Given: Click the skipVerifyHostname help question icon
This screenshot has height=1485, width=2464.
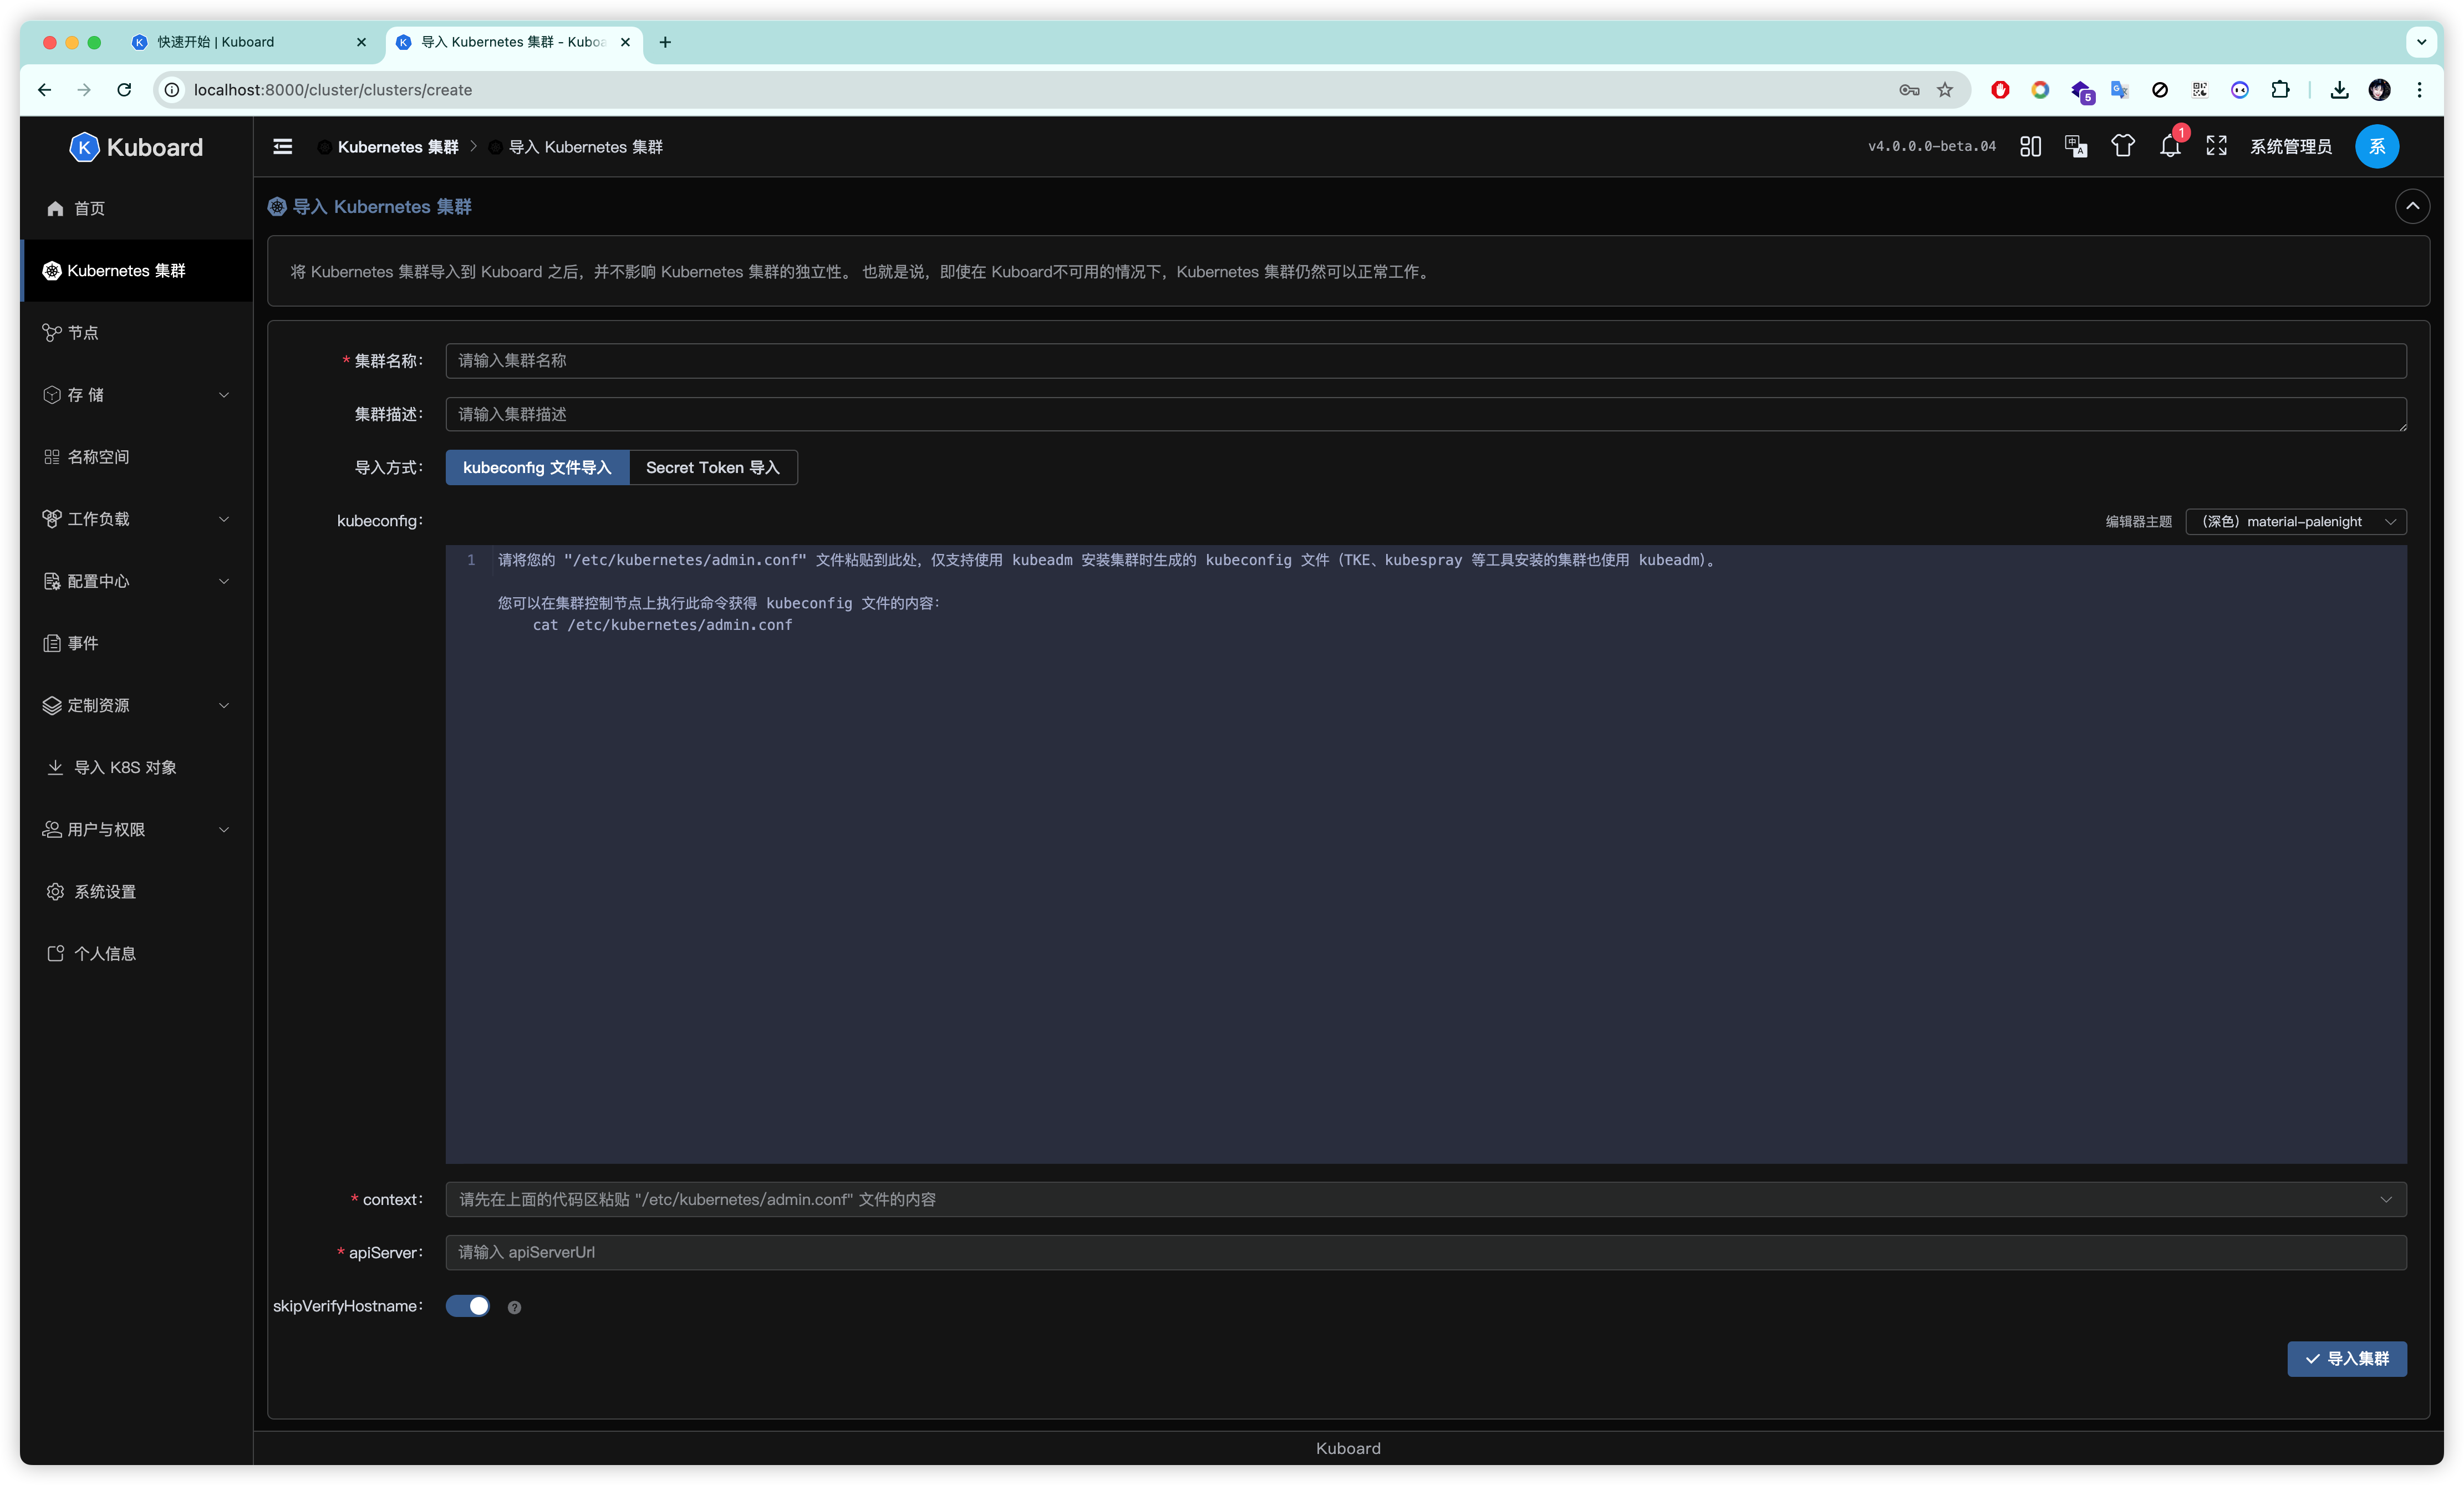Looking at the screenshot, I should [514, 1307].
